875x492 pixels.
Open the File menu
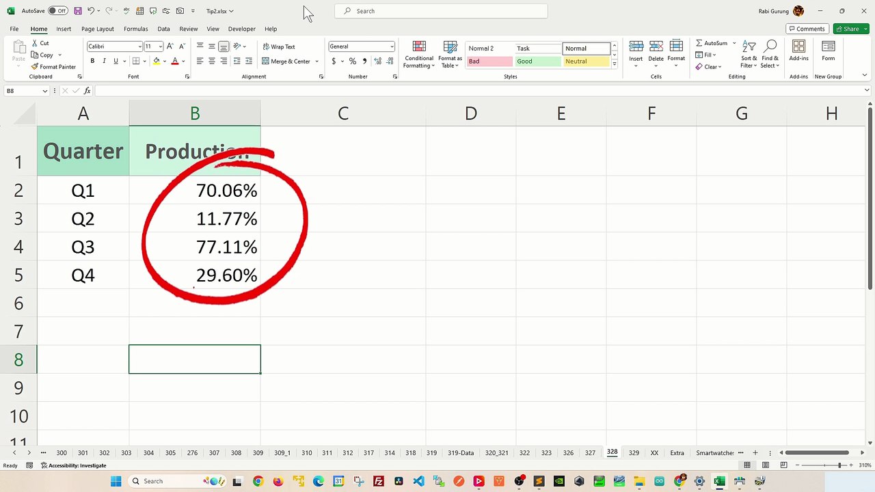[x=14, y=29]
